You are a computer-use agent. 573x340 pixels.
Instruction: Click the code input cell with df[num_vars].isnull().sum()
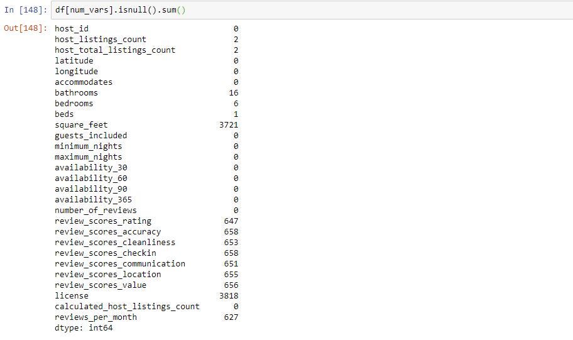point(312,10)
